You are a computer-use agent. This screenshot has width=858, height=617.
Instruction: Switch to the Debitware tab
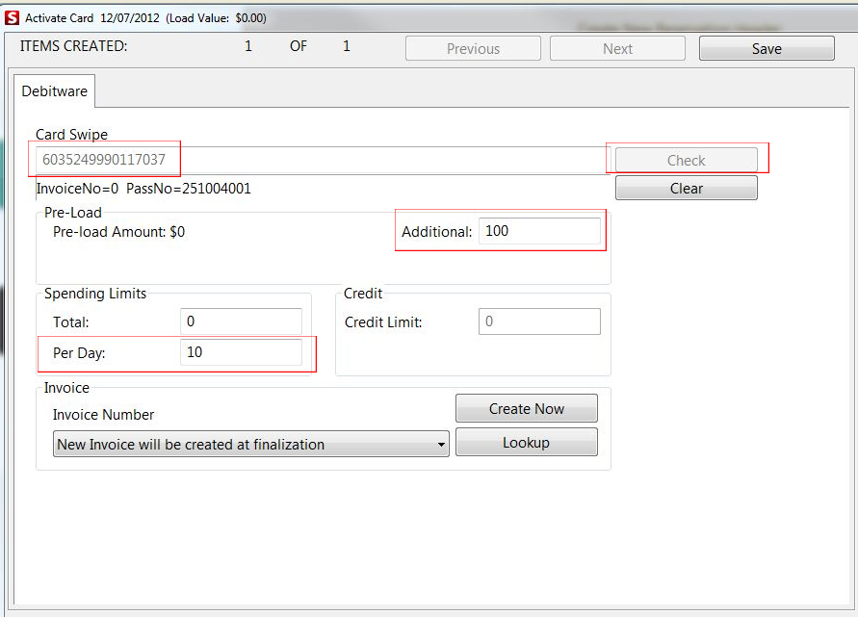coord(53,90)
